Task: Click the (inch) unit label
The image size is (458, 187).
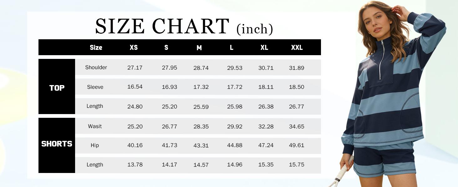Action: pyautogui.click(x=255, y=29)
